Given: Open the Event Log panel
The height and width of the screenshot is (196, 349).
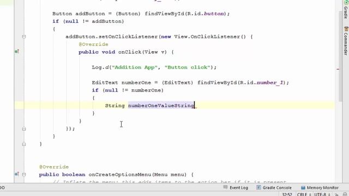Looking at the screenshot, I should tap(236, 187).
